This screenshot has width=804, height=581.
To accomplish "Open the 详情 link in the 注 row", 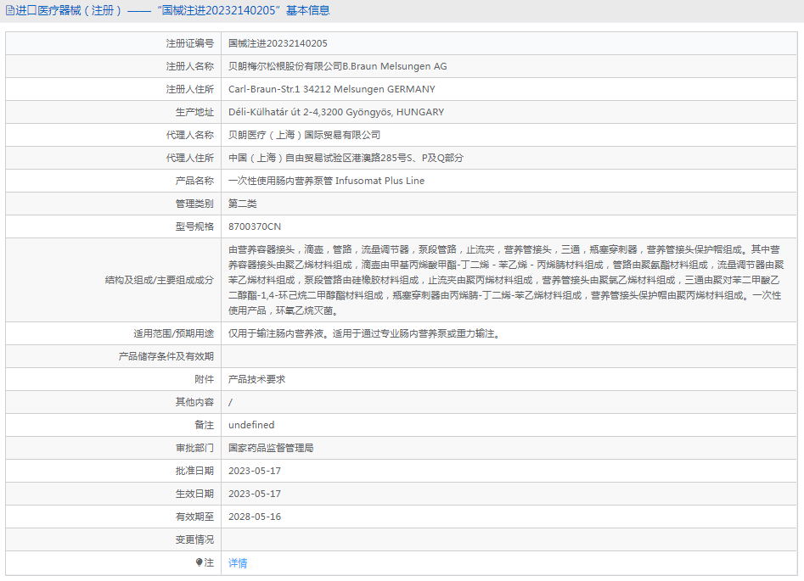I will click(238, 563).
